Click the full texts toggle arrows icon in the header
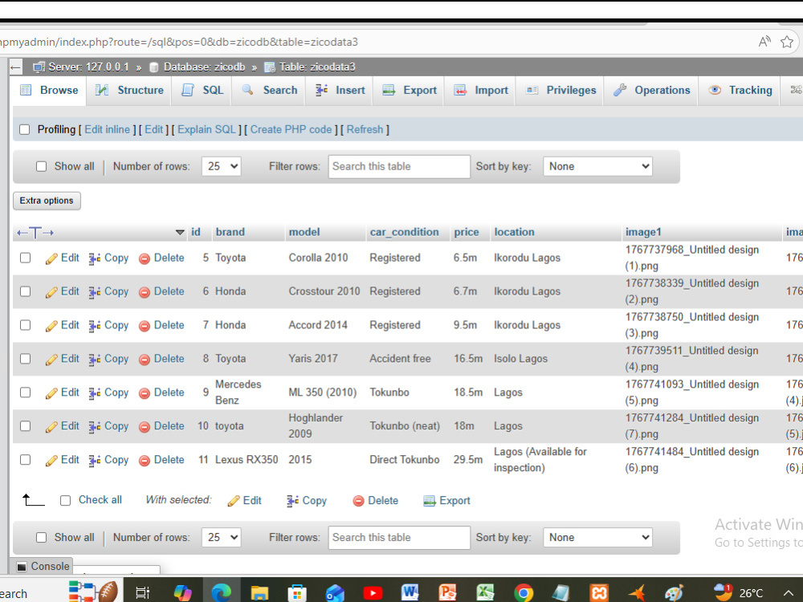This screenshot has width=803, height=602. click(x=35, y=233)
